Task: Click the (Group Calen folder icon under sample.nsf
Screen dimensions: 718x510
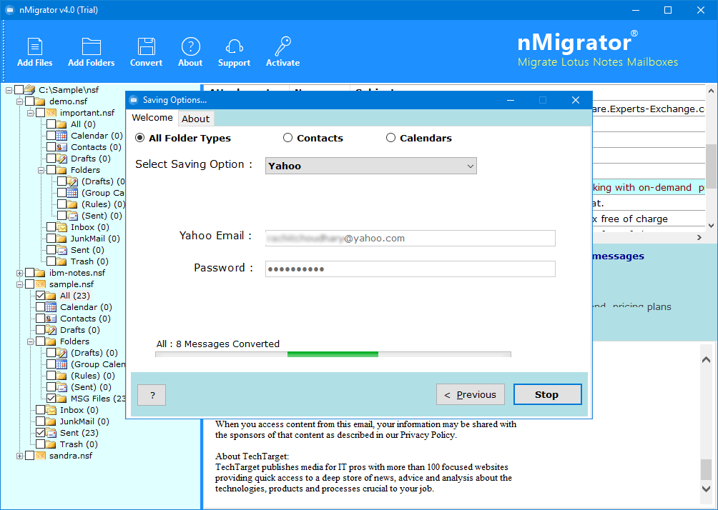Action: tap(62, 364)
